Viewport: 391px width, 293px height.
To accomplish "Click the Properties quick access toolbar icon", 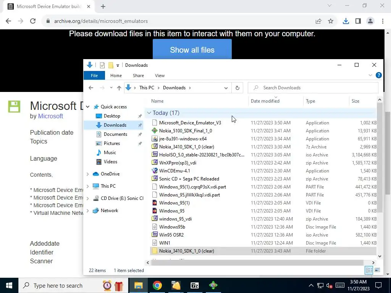I will pos(102,65).
